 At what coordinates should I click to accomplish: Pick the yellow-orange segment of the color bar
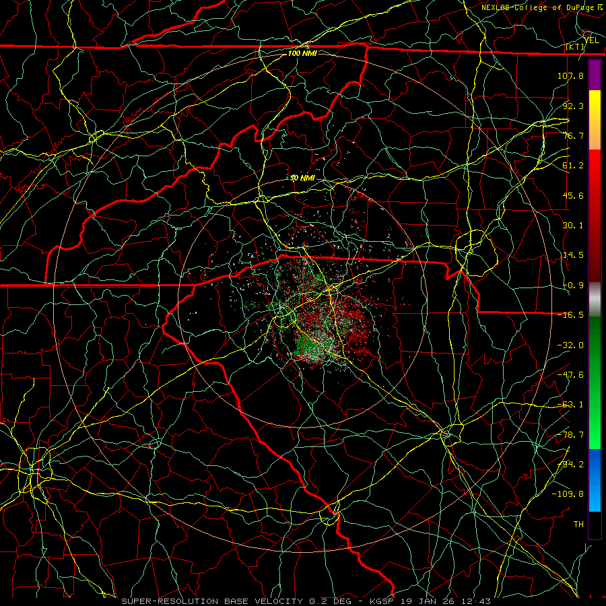coord(595,120)
